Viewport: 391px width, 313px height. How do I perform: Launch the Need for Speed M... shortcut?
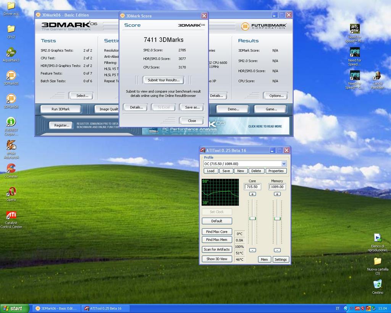355,33
